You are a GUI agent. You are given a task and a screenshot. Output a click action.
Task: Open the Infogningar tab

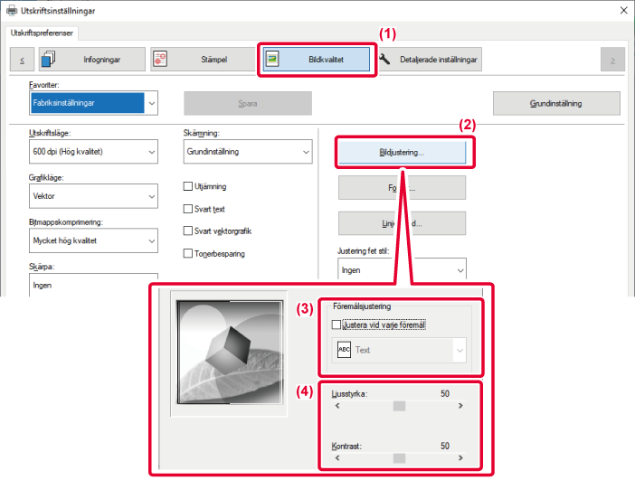click(x=92, y=59)
